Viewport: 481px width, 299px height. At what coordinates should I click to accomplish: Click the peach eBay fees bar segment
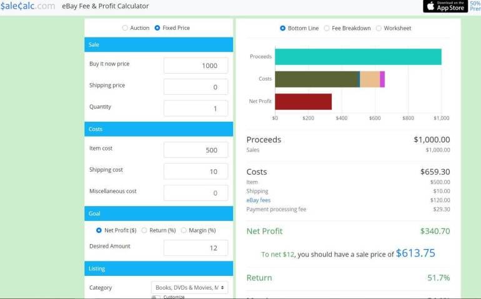point(370,79)
